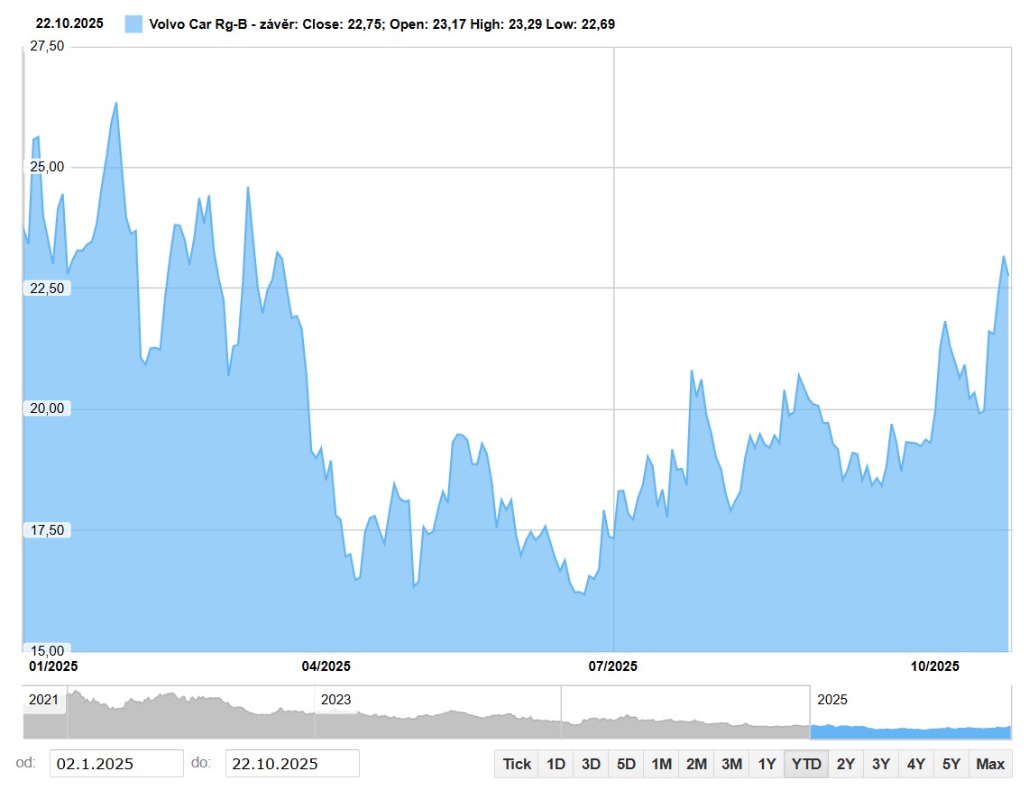
Task: Toggle Volvo Car Rg-B legend color swatch
Action: pos(133,24)
